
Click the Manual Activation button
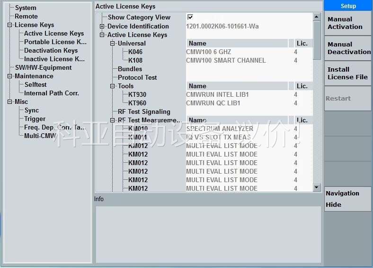click(x=348, y=23)
